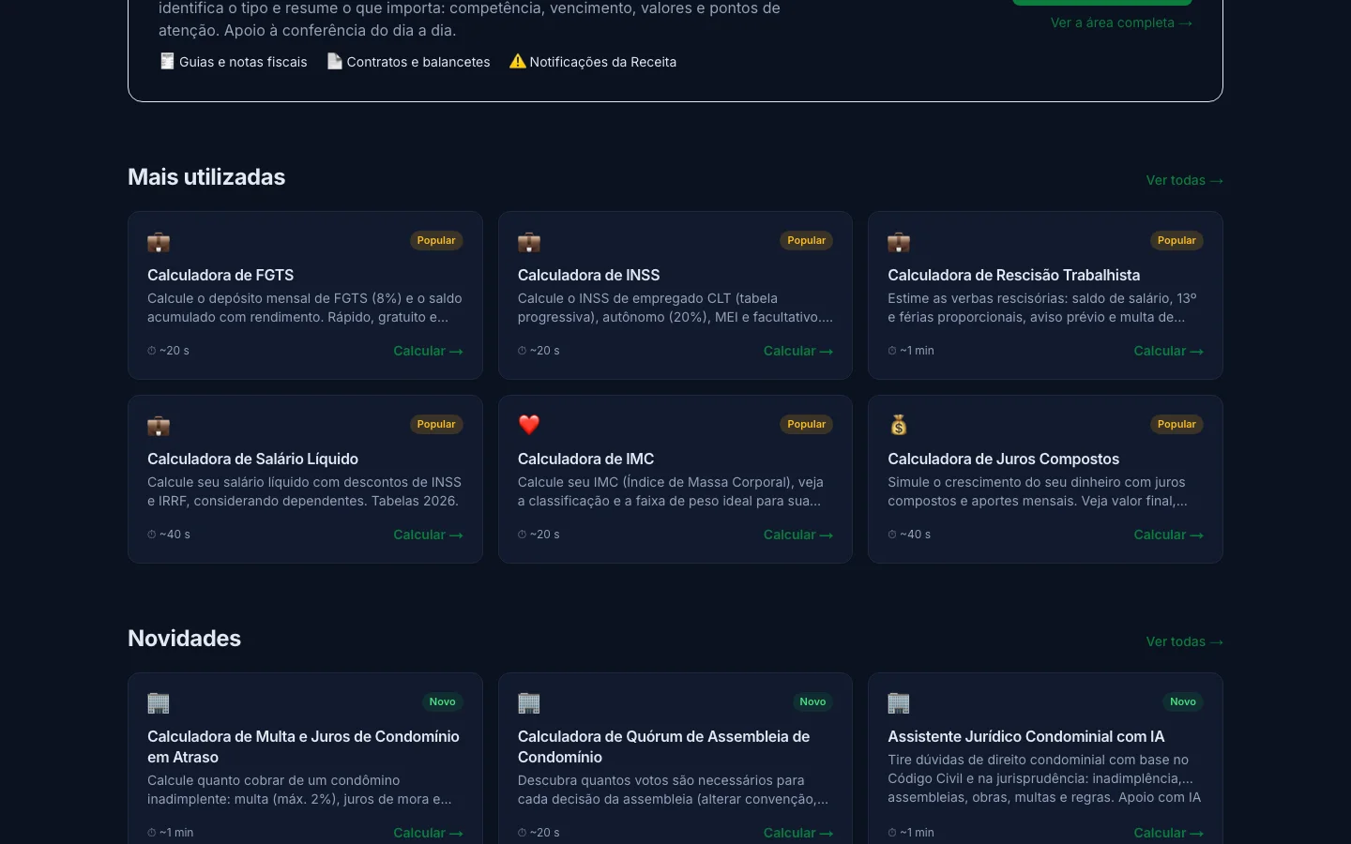Click document icon beside Contratos e balancetes
1351x844 pixels.
[334, 61]
